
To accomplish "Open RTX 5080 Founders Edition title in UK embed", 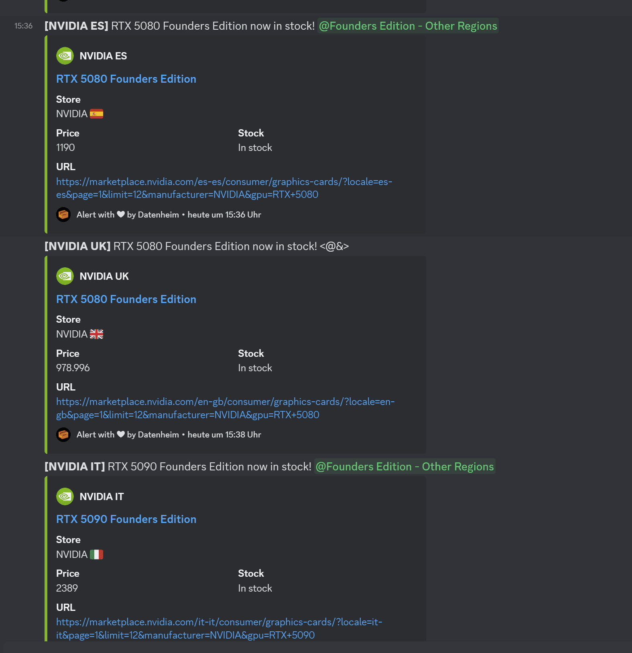I will click(x=126, y=299).
